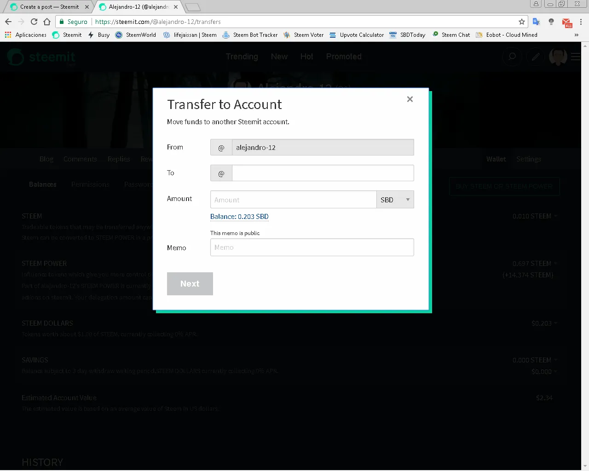
Task: Click the Seguro secure site padlock
Action: click(62, 22)
